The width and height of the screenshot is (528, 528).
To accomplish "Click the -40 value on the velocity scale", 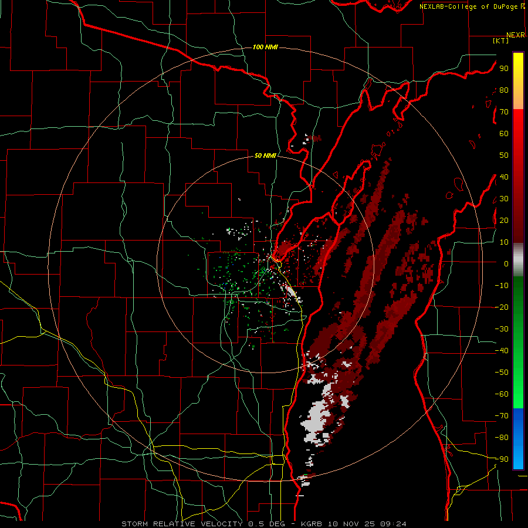I will coord(502,351).
